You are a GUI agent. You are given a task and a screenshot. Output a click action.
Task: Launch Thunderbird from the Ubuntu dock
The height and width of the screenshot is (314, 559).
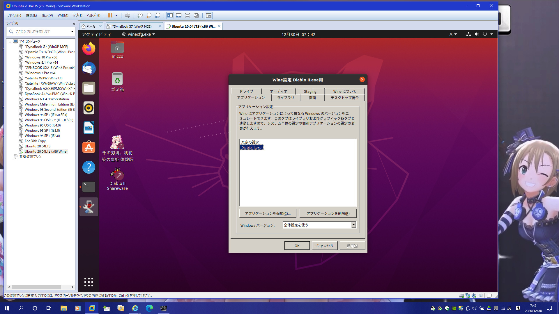click(89, 68)
